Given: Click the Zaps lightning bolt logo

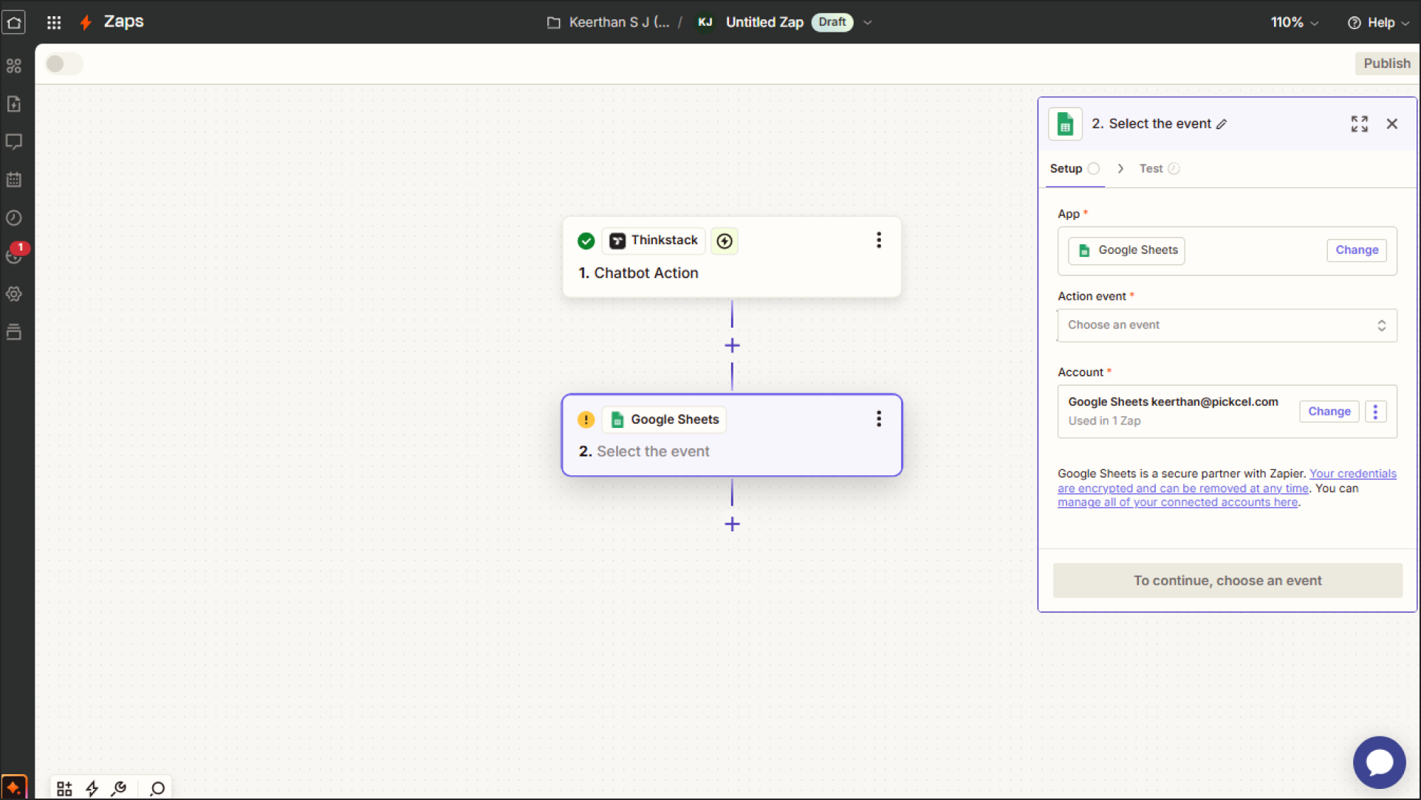Looking at the screenshot, I should [86, 22].
